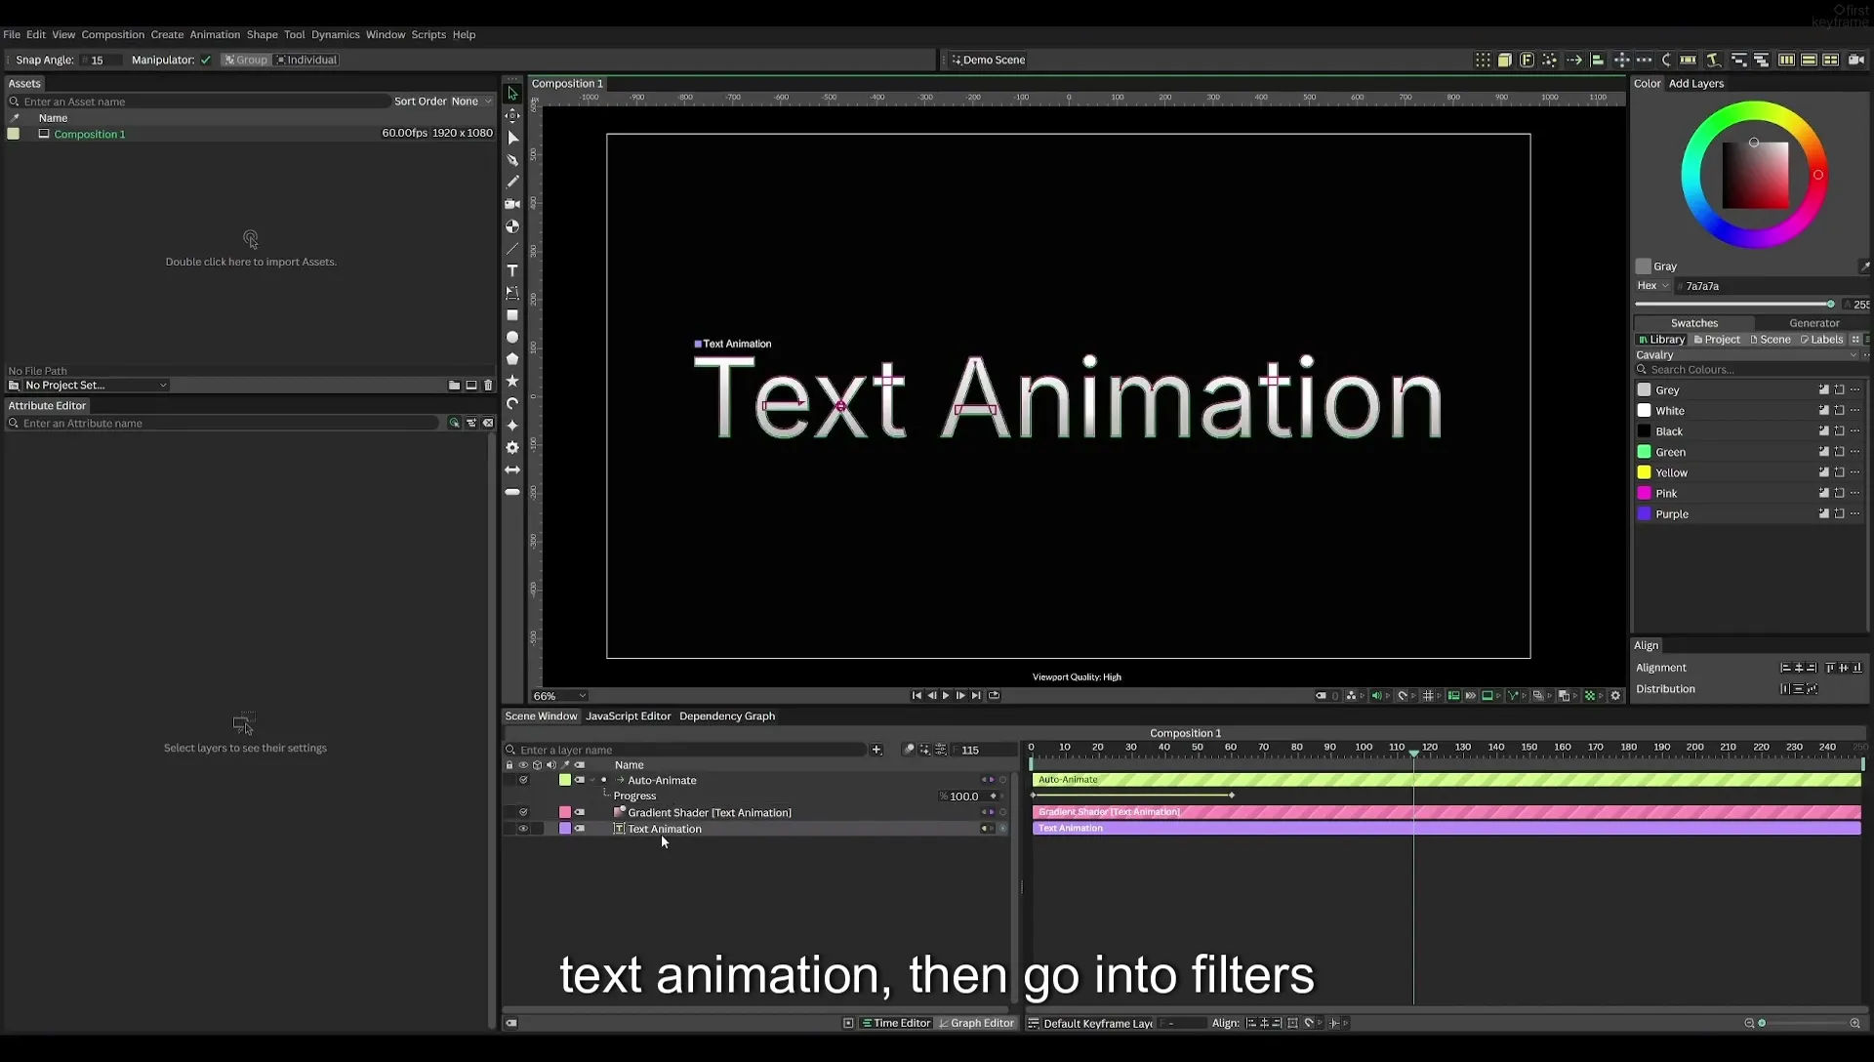Collapse the Auto-Animate layer expander
Screen dimensions: 1874x1062
[592, 780]
